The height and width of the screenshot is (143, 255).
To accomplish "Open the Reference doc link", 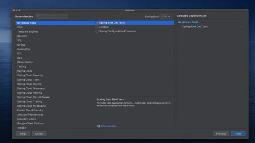I will (108, 126).
